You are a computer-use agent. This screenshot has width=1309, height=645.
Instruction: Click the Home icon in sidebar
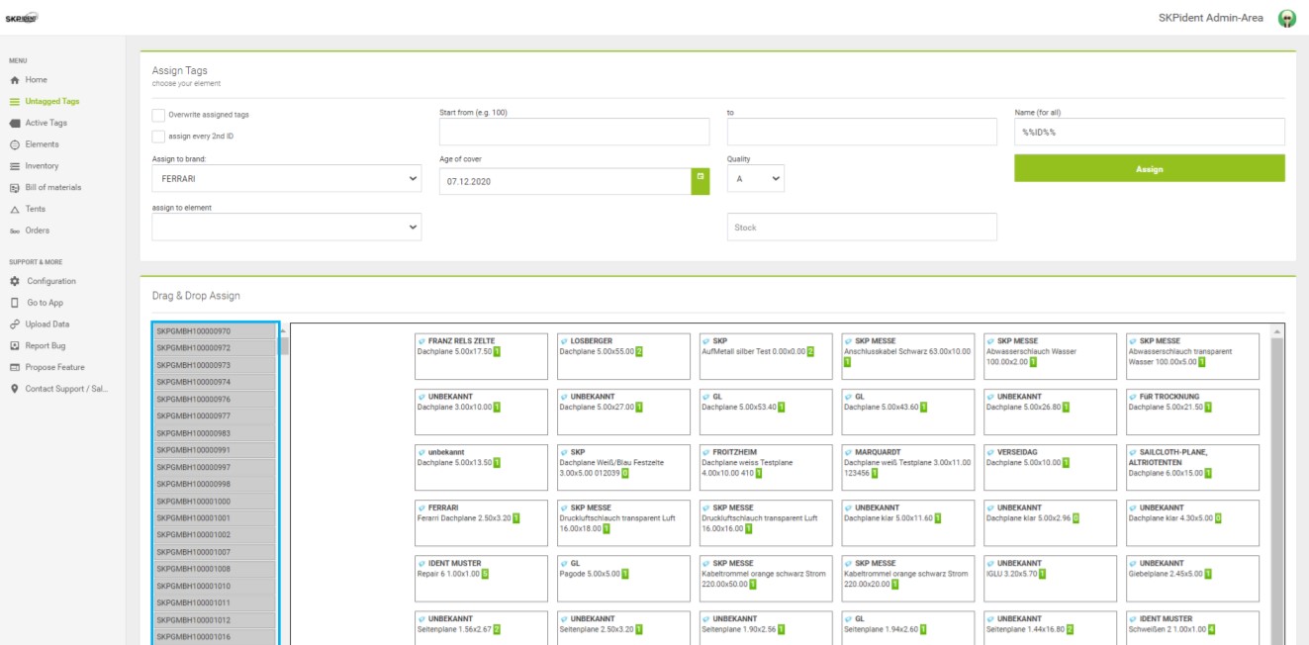14,80
